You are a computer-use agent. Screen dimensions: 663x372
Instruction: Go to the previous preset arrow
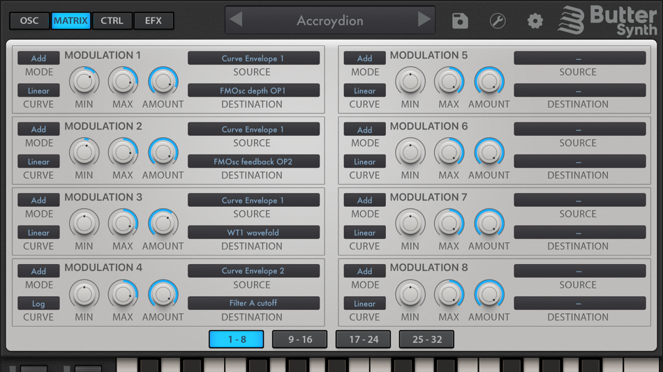(237, 20)
